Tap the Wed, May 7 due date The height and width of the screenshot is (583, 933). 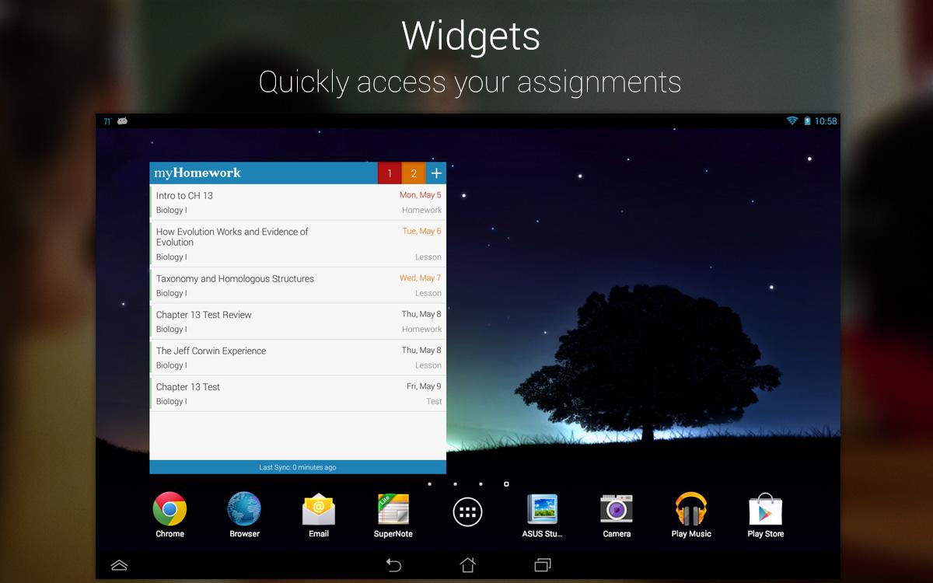pos(421,278)
